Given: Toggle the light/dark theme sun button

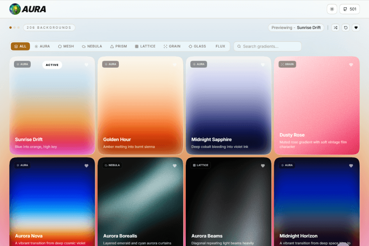Looking at the screenshot, I should (332, 9).
